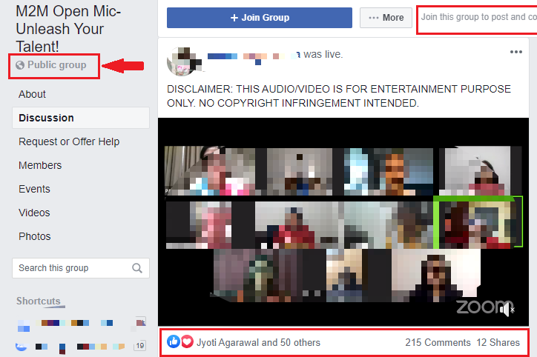Click in the Search this group field

[70, 268]
